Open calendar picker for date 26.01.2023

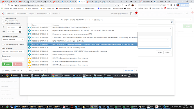click(20, 27)
